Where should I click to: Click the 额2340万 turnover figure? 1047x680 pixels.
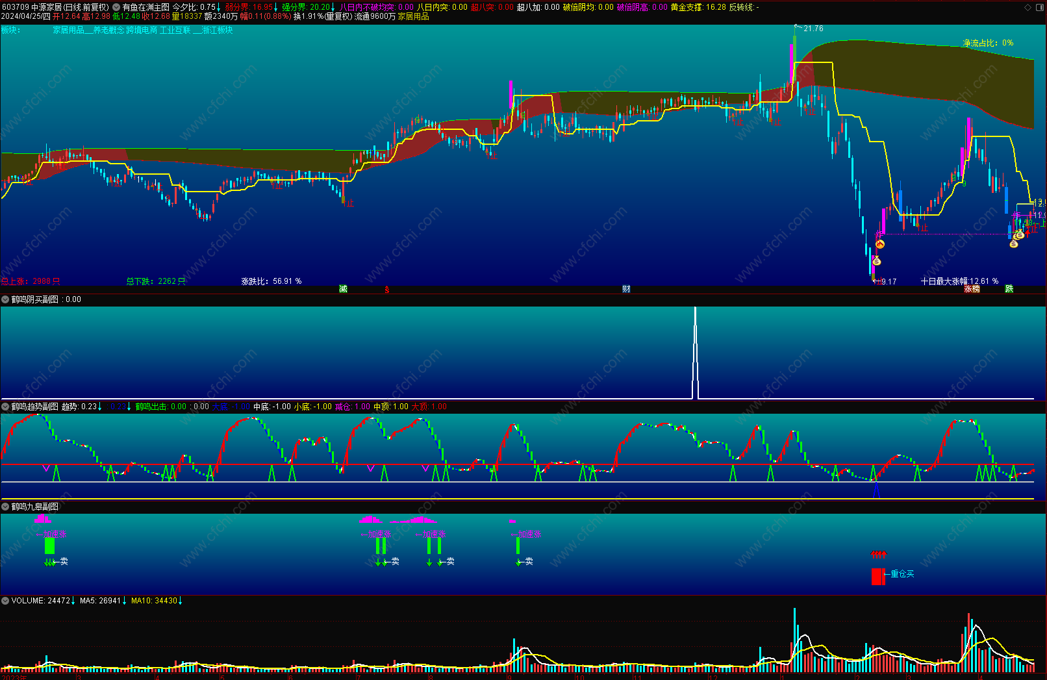(x=221, y=16)
